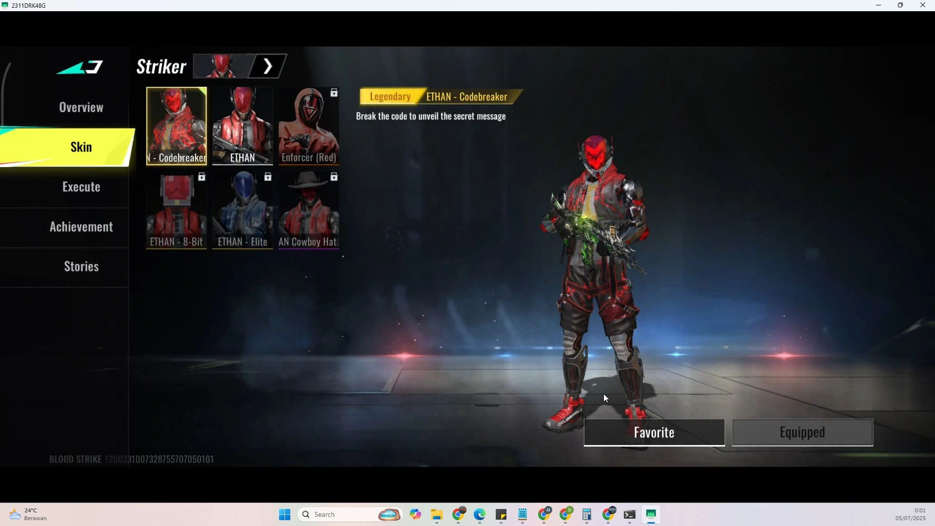The image size is (935, 526).
Task: Open Windows Start menu
Action: point(285,515)
